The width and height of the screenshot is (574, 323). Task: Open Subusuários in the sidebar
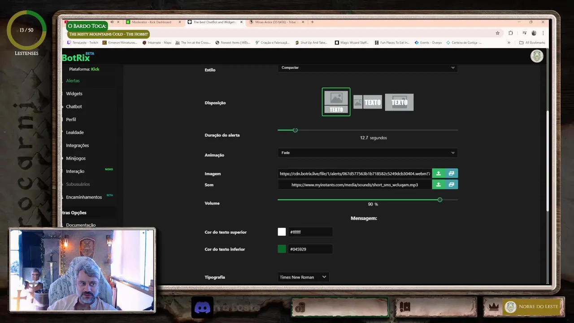(x=78, y=184)
